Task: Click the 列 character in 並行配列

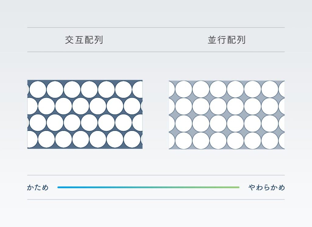Action: [x=241, y=40]
